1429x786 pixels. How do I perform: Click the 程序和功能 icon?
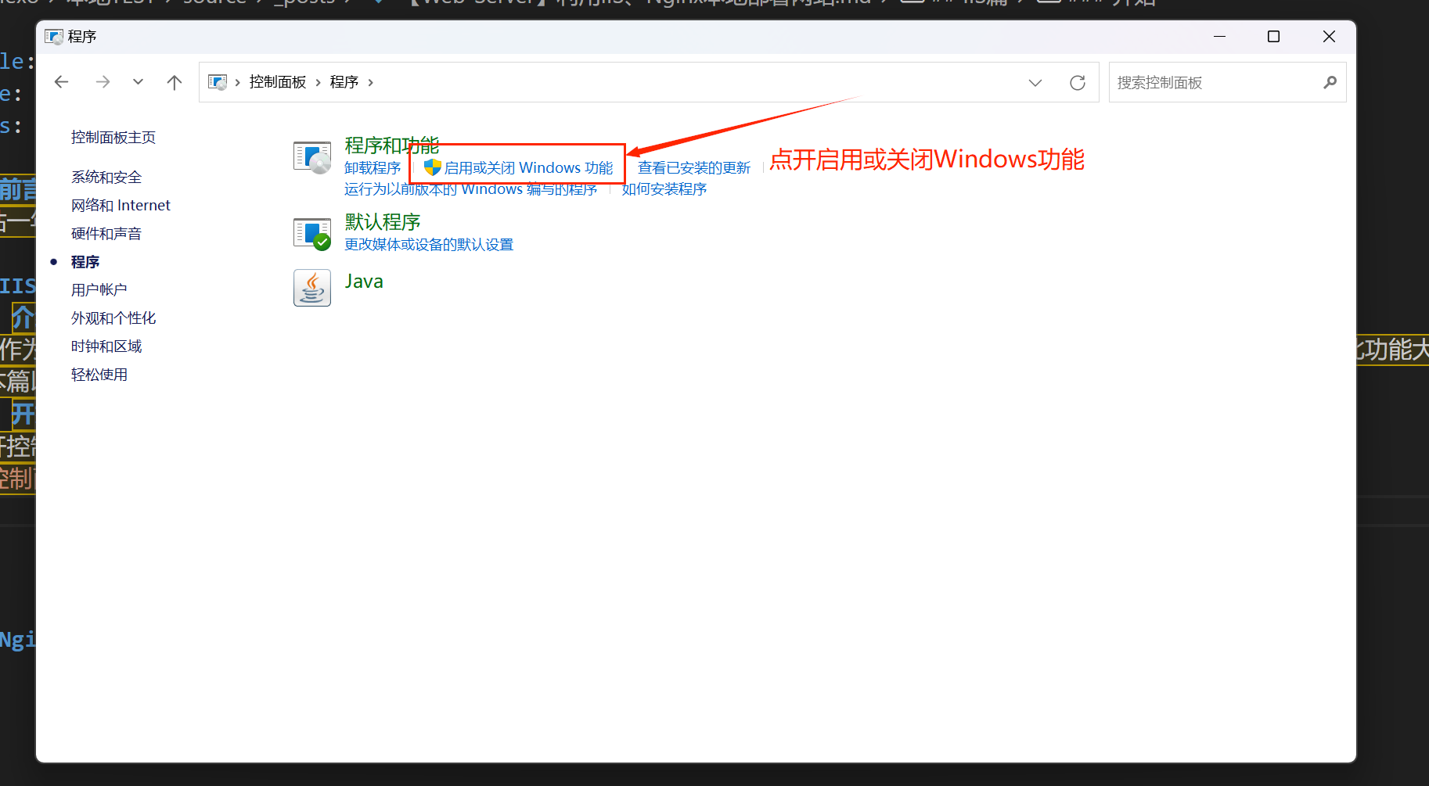(312, 157)
